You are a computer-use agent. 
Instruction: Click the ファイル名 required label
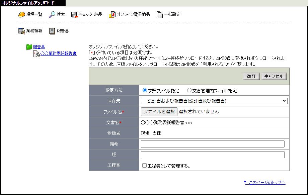coord(114,112)
